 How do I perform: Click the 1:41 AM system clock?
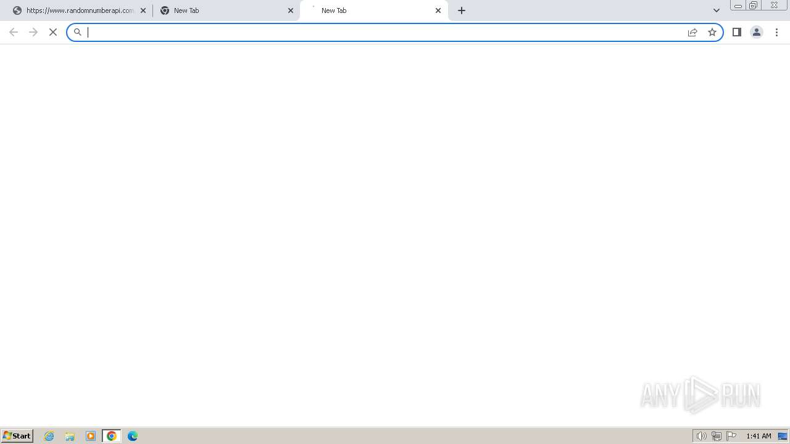click(759, 436)
